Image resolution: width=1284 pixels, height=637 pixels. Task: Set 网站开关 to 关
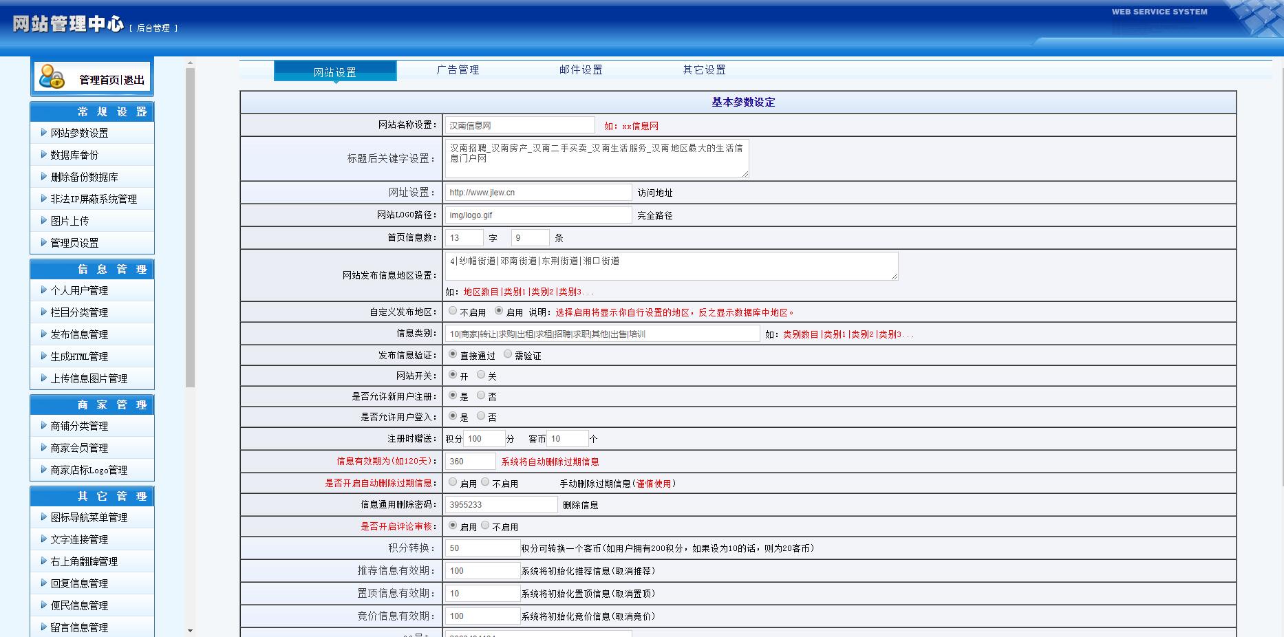481,375
